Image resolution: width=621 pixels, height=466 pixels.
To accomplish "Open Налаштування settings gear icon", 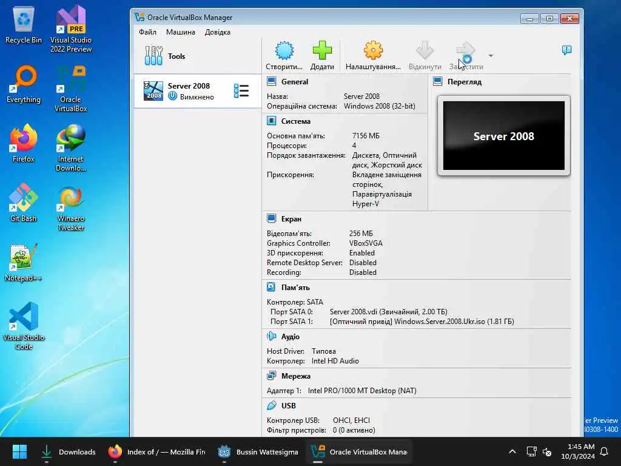I will point(373,50).
